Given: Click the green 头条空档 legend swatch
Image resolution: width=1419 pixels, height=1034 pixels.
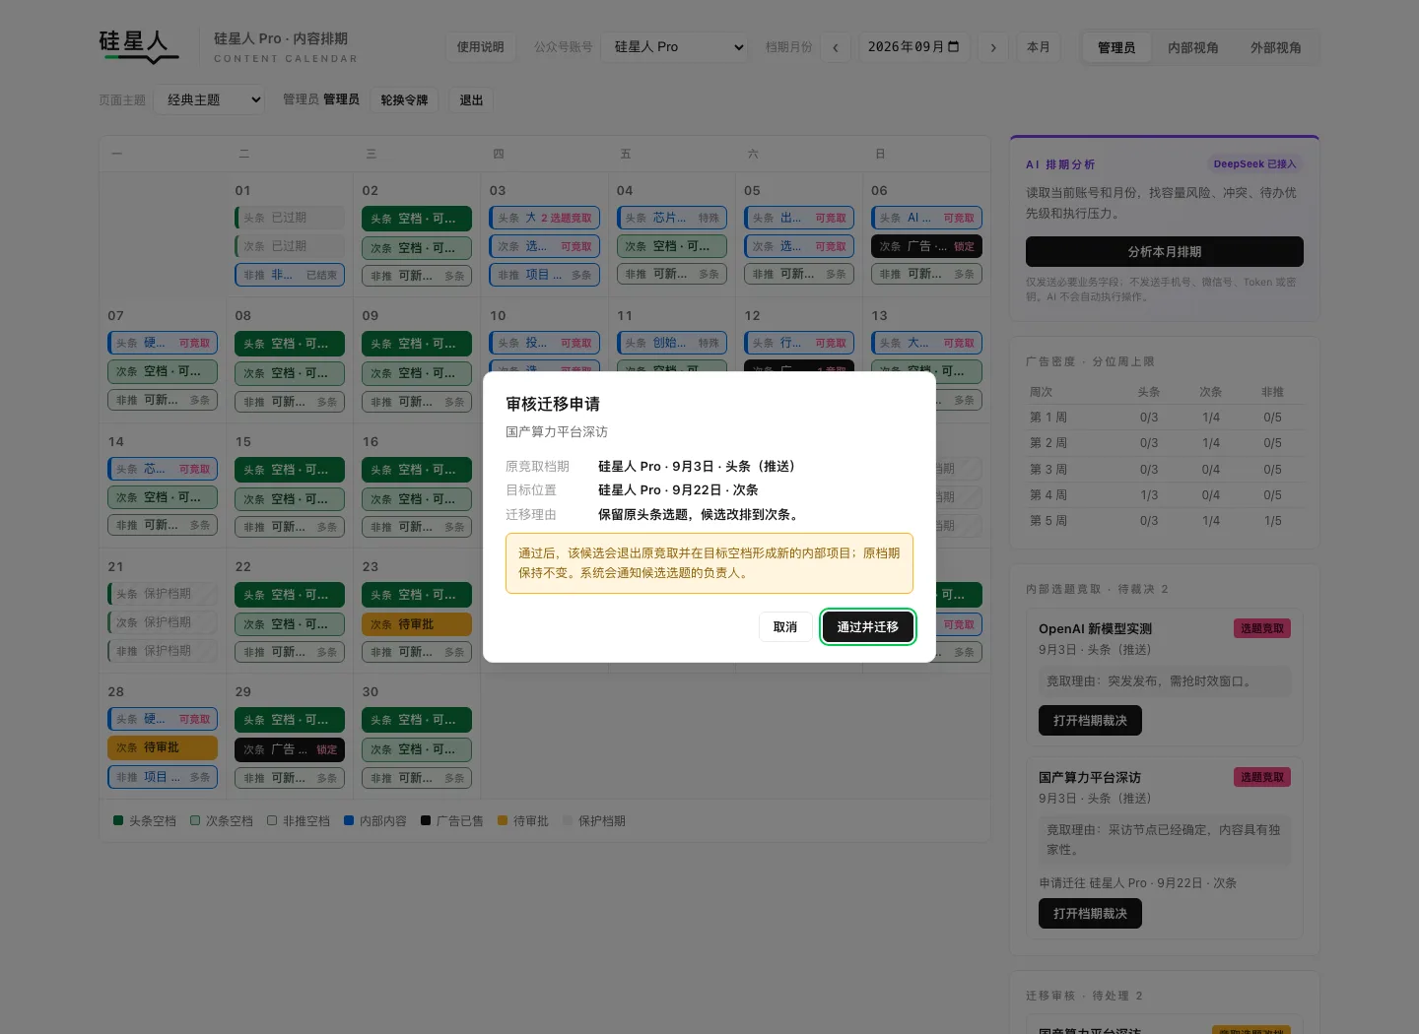Looking at the screenshot, I should coord(118,820).
